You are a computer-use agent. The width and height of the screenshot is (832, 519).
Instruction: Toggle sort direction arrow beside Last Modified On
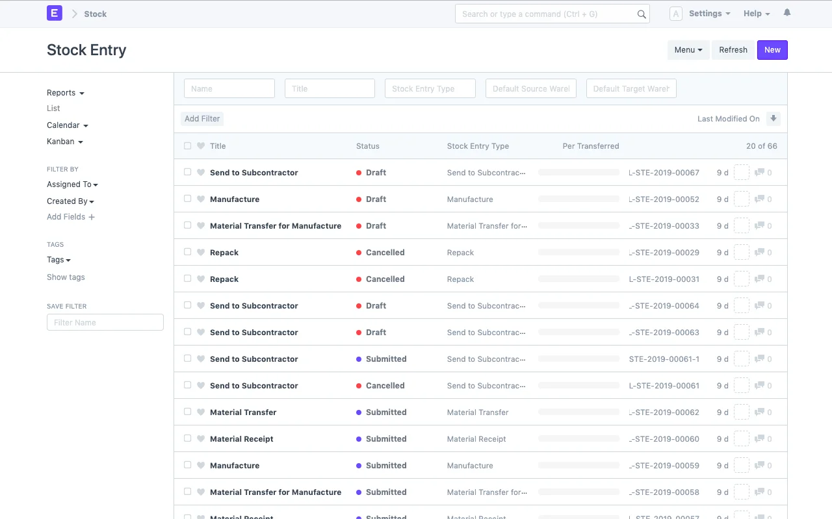pyautogui.click(x=773, y=118)
